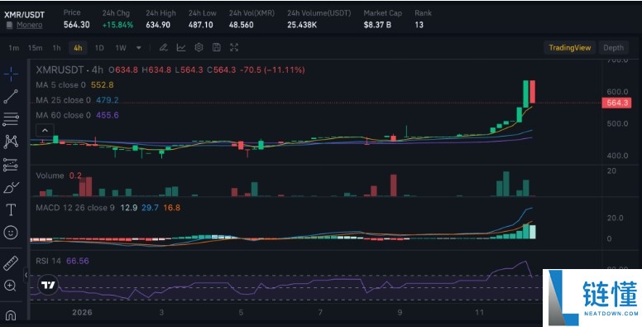Switch to the 1W timeframe
The width and height of the screenshot is (642, 327).
click(121, 48)
